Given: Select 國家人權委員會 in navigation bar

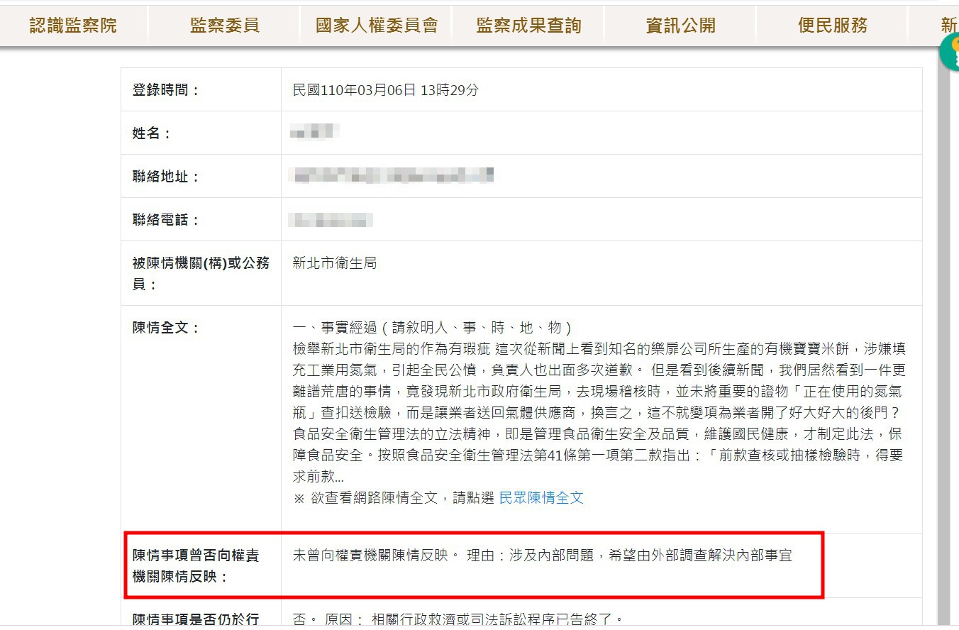Looking at the screenshot, I should click(x=377, y=26).
